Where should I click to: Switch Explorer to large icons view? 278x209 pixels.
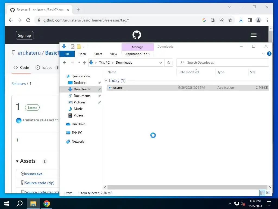(268, 193)
